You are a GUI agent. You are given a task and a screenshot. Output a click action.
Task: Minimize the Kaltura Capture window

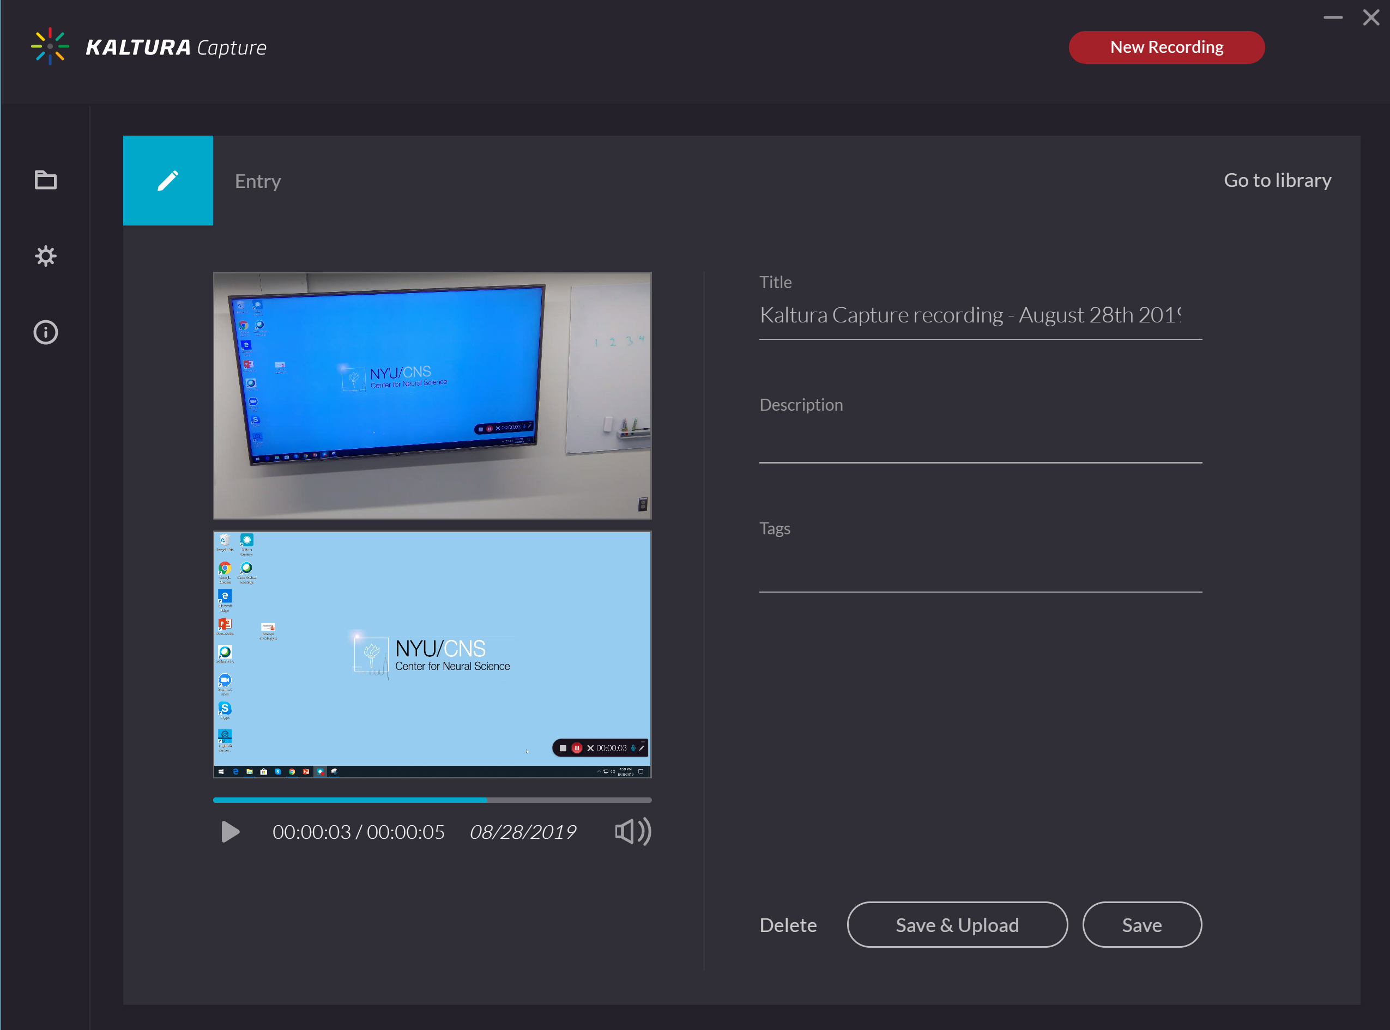pos(1333,17)
